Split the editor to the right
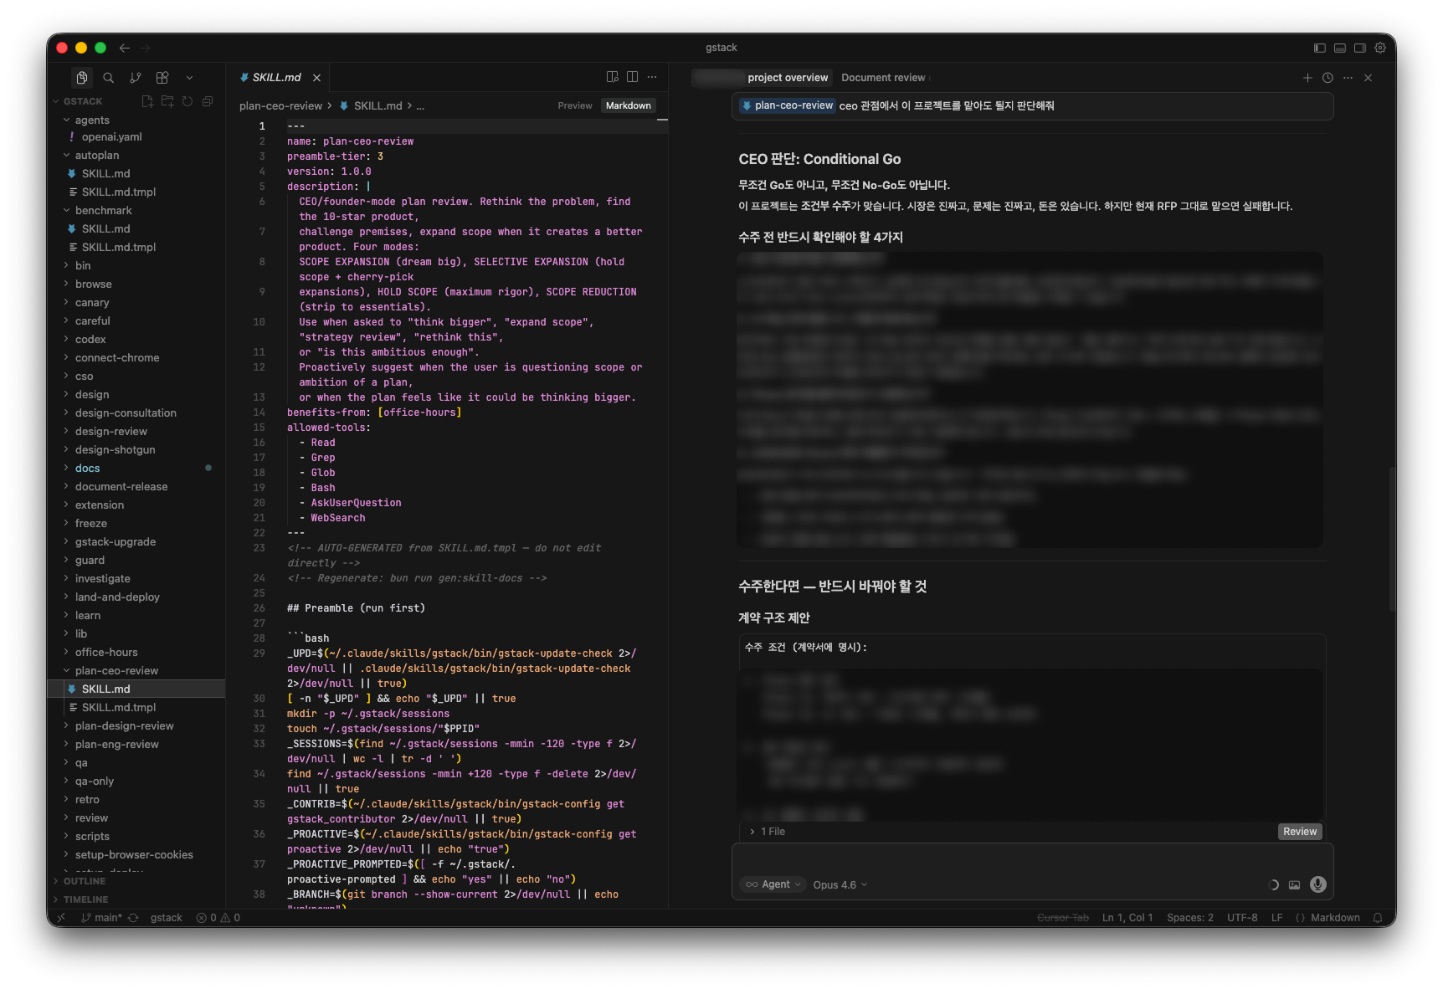Image resolution: width=1443 pixels, height=989 pixels. pos(633,77)
